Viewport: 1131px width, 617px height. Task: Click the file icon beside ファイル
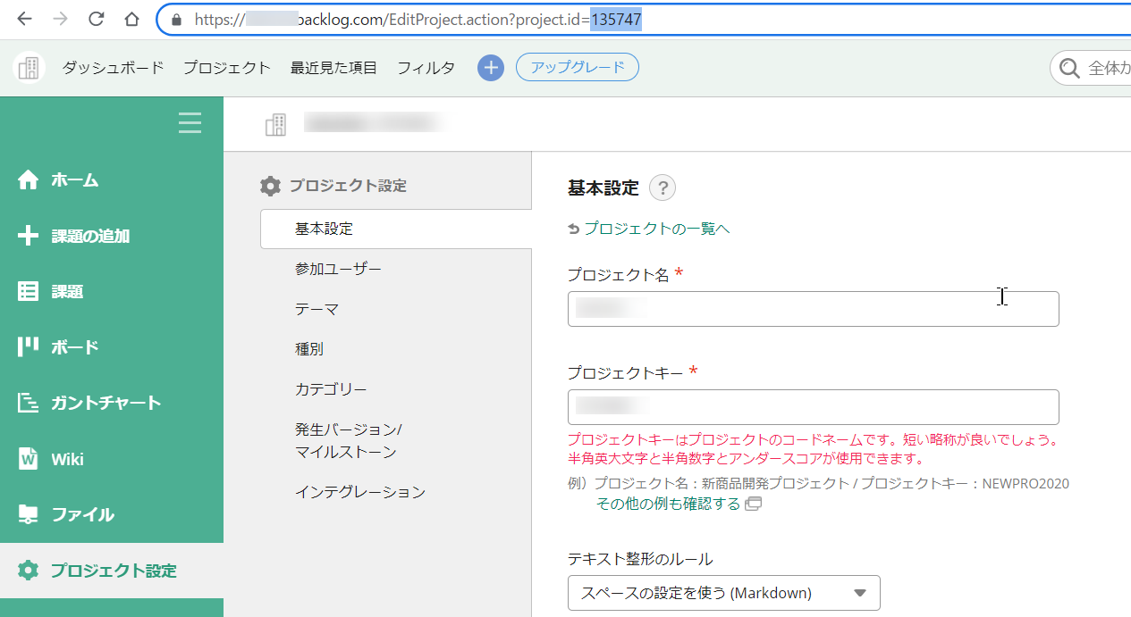tap(29, 514)
